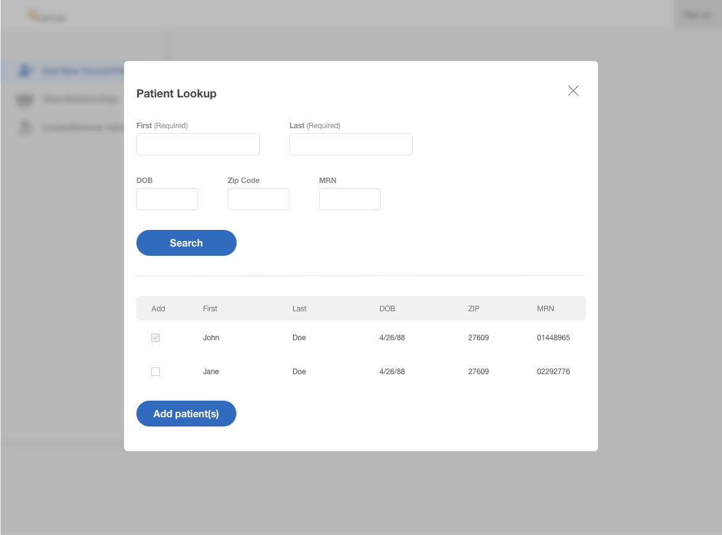Open the View Relationships sidebar icon
The image size is (722, 535).
point(25,99)
